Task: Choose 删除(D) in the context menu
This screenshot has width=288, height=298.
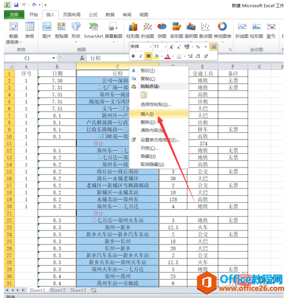Action: (x=159, y=122)
